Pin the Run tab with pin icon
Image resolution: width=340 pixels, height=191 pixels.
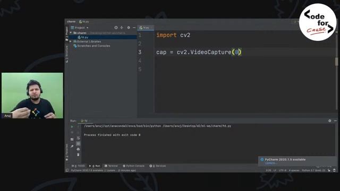(x=72, y=146)
